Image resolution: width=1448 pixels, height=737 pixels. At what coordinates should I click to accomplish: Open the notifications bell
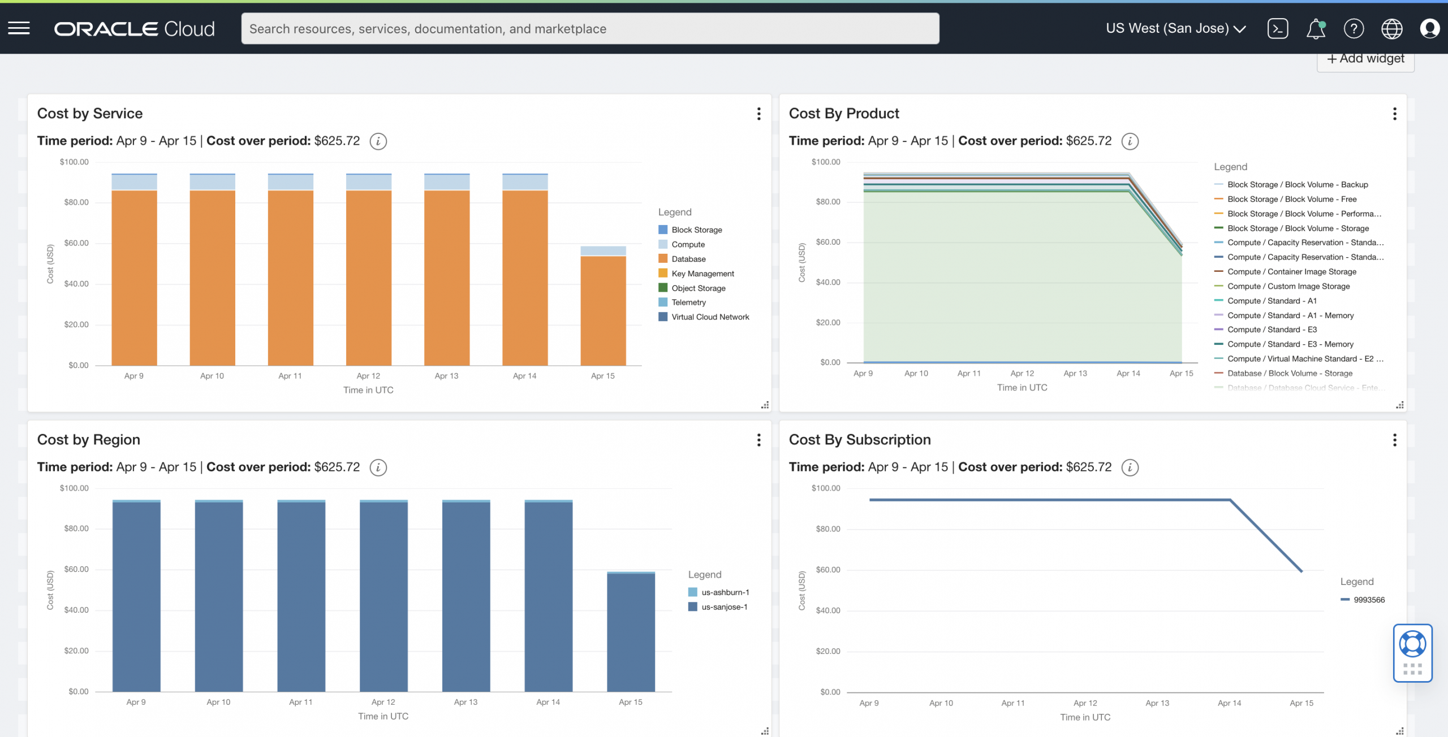click(1315, 28)
